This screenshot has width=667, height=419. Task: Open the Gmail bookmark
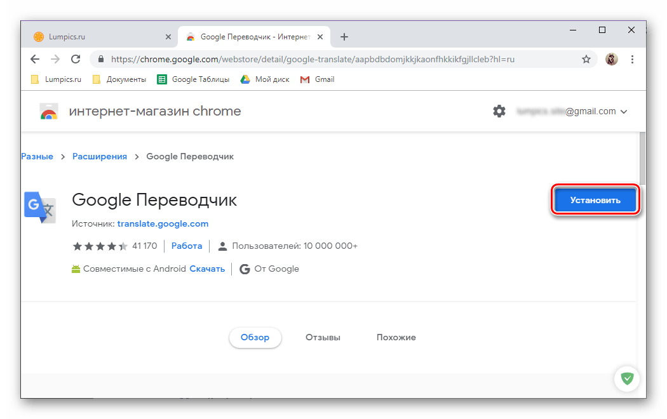coord(318,79)
